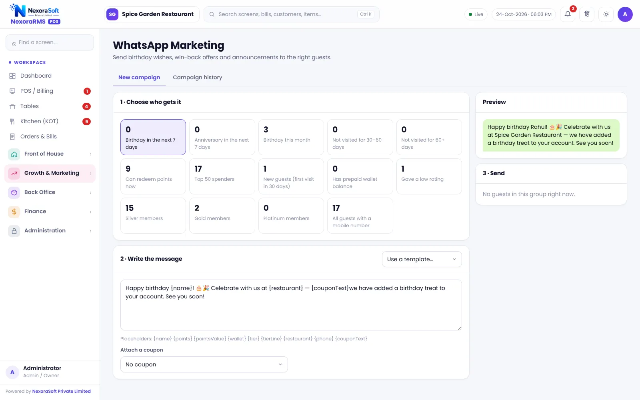Select the Gold members segment
The height and width of the screenshot is (400, 640).
tap(222, 216)
